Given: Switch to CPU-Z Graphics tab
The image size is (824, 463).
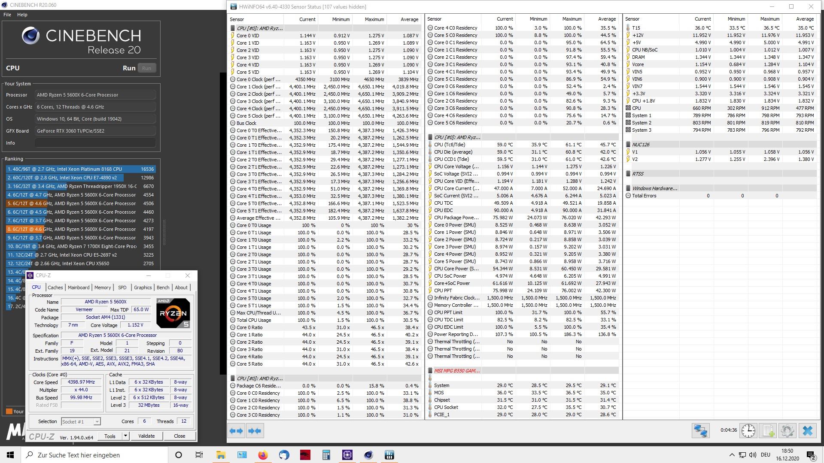Looking at the screenshot, I should tap(143, 287).
